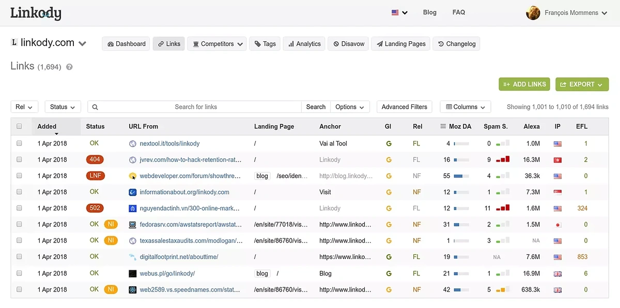Screen dimensions: 620x308
Task: Go to the Dashboard tab
Action: coord(126,44)
